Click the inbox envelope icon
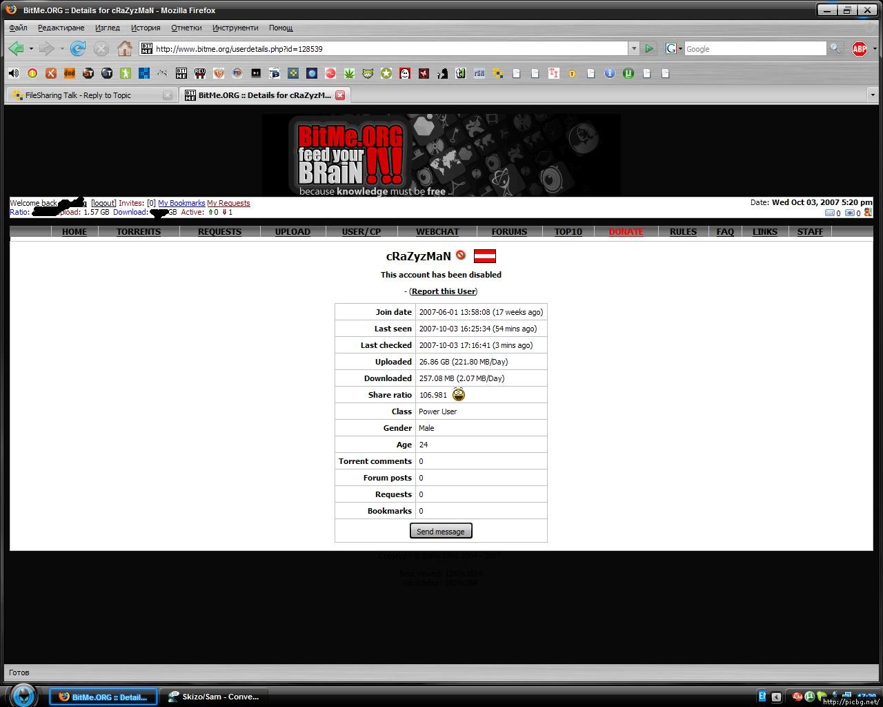This screenshot has height=707, width=883. click(830, 213)
